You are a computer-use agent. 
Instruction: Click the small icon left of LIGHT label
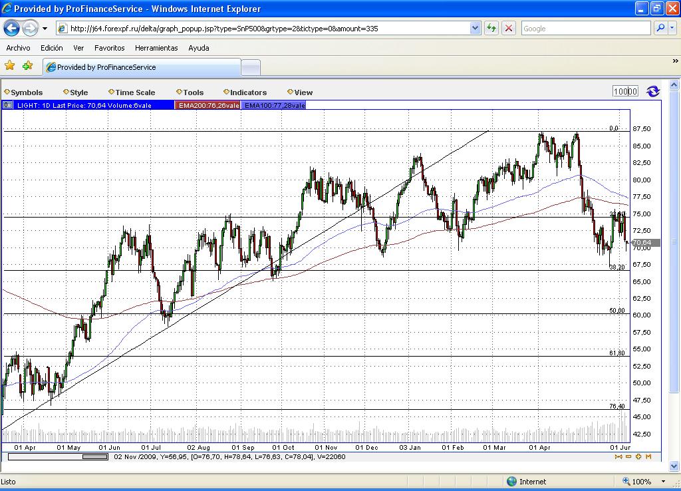[7, 105]
